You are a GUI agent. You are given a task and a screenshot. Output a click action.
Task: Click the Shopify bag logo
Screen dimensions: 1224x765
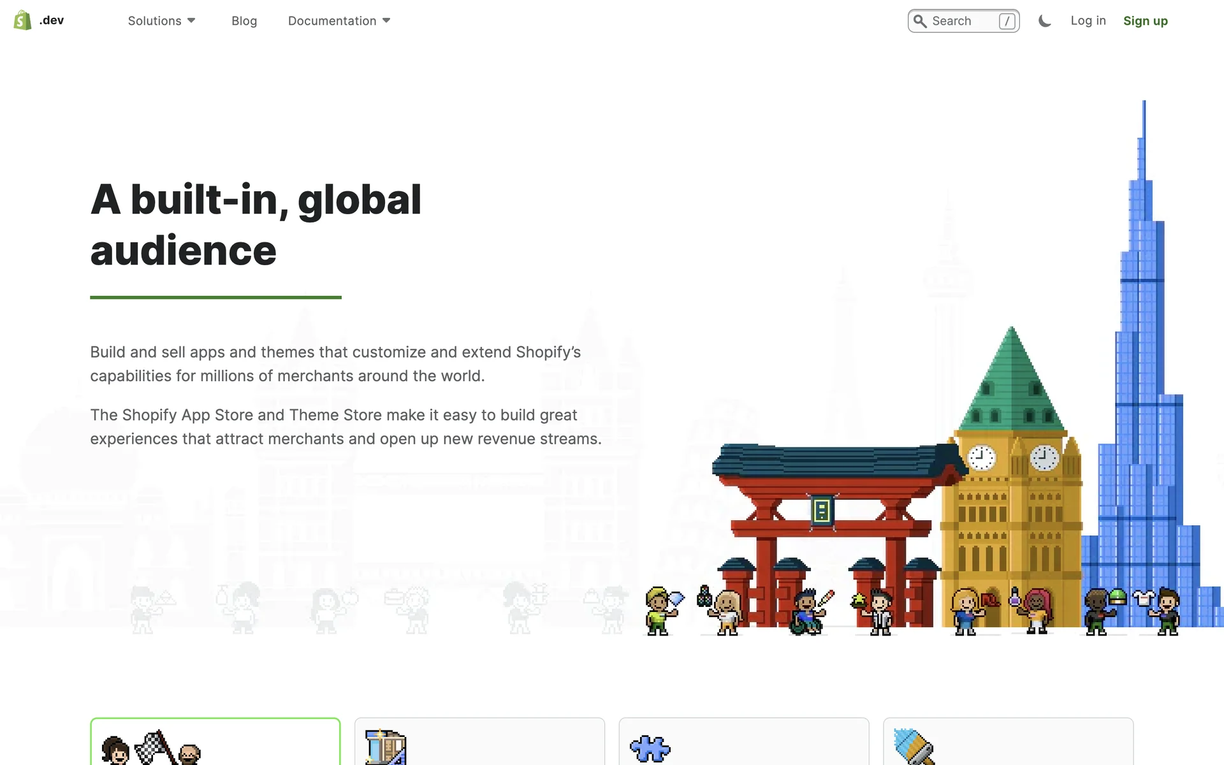point(22,20)
